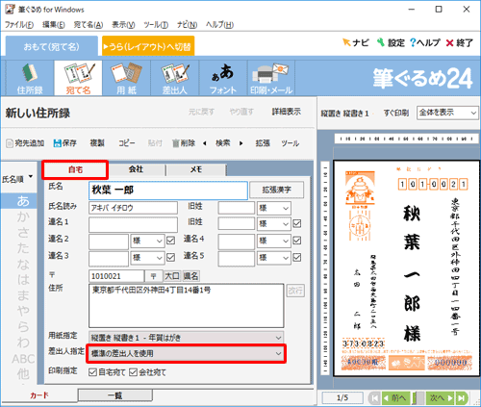481x407 pixels.
Task: Click 詳細表示 detail view
Action: pos(287,112)
